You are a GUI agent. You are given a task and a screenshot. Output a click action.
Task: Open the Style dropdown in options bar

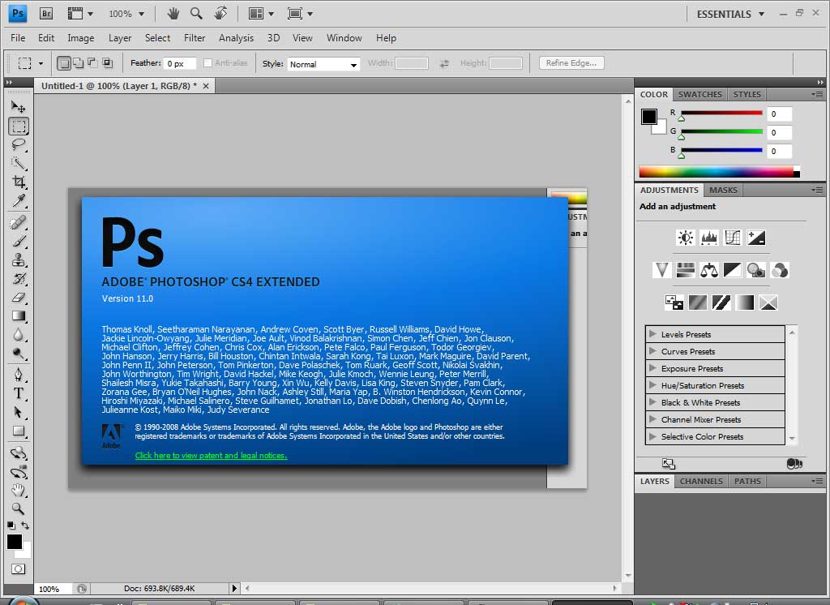tap(323, 64)
